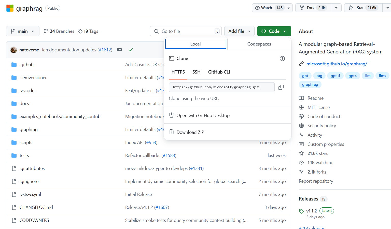Click the Microsoft logo beside graphrag
391x229 pixels.
(x=10, y=8)
